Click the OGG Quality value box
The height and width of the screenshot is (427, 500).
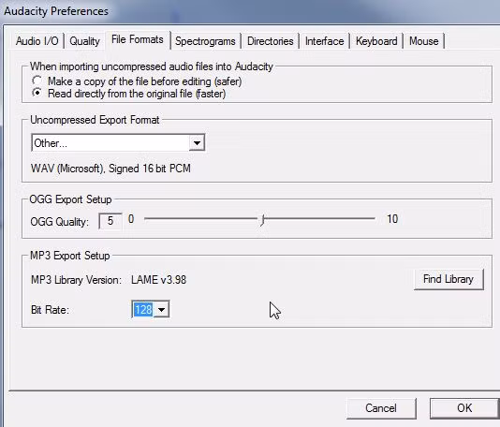[x=110, y=221]
